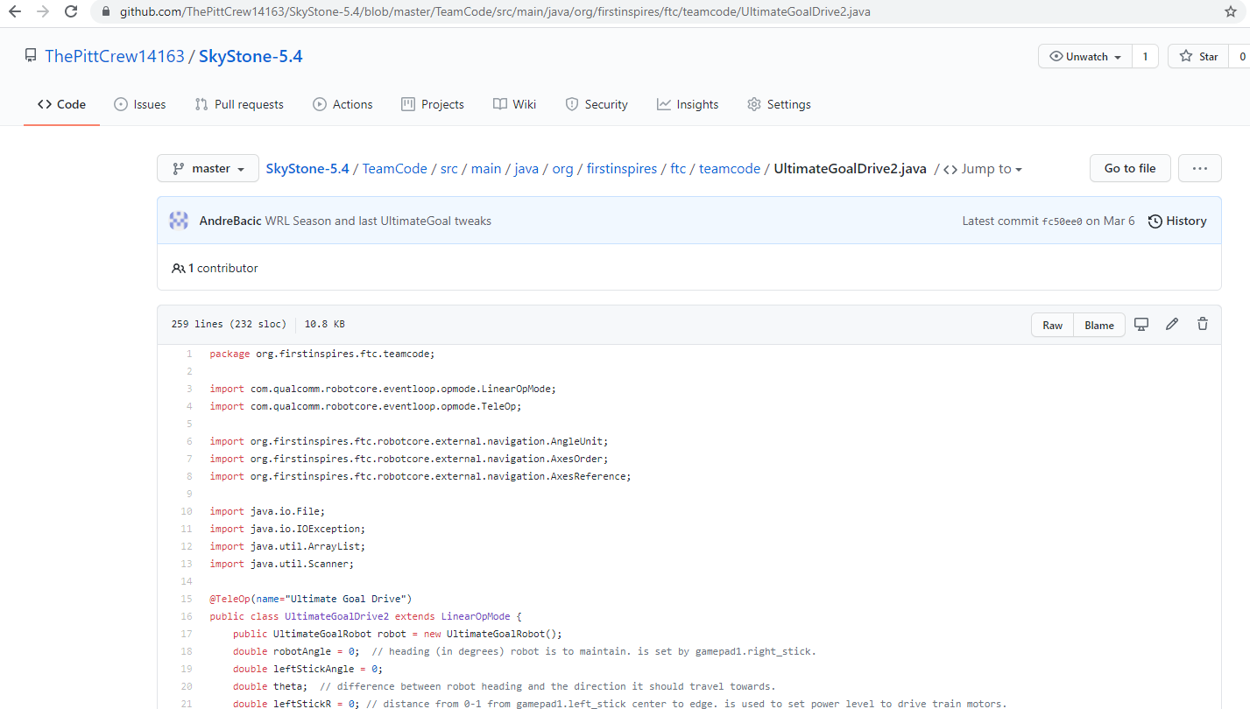Viewport: 1250px width, 709px height.
Task: Click the 259 lines (232 sloc) text
Action: point(229,324)
